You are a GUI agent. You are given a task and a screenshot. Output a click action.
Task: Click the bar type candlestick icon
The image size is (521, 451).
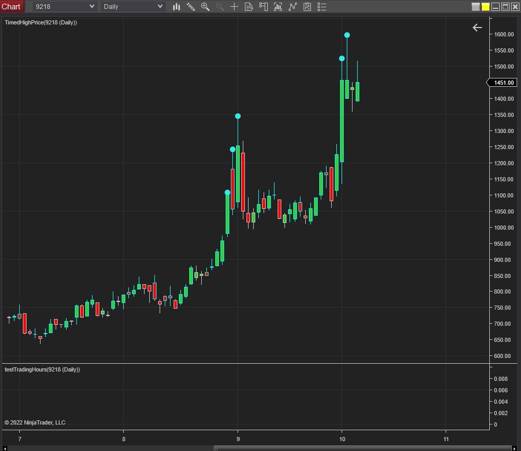tap(176, 7)
